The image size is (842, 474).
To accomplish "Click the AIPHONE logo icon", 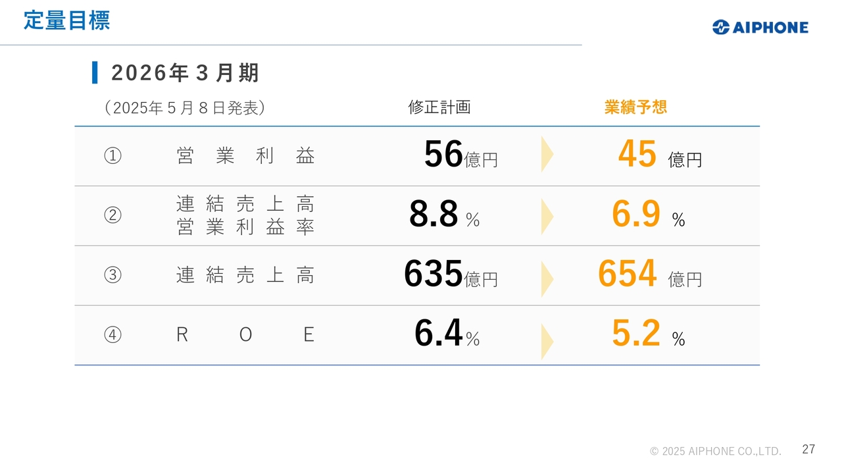I will pyautogui.click(x=721, y=27).
